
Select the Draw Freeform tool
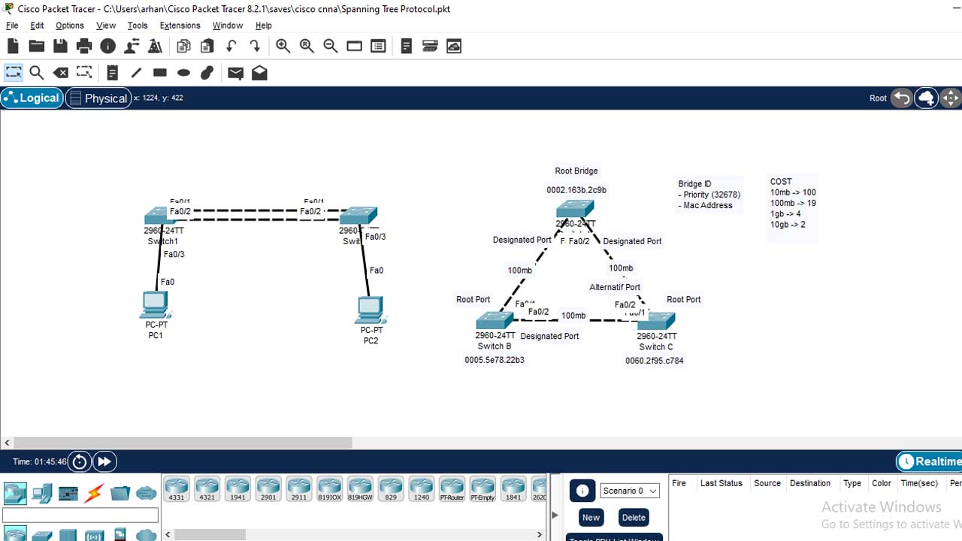pyautogui.click(x=207, y=73)
